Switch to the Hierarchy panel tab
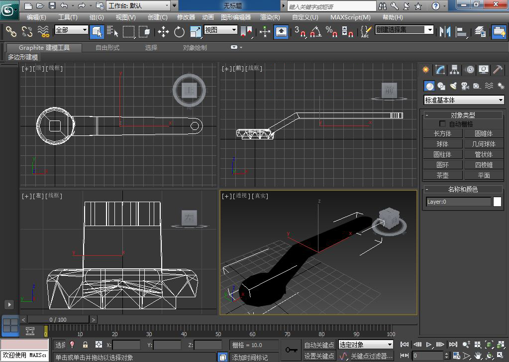Screen dimensions: 509x362 pyautogui.click(x=454, y=70)
